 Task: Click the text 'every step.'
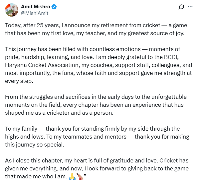click(19, 81)
